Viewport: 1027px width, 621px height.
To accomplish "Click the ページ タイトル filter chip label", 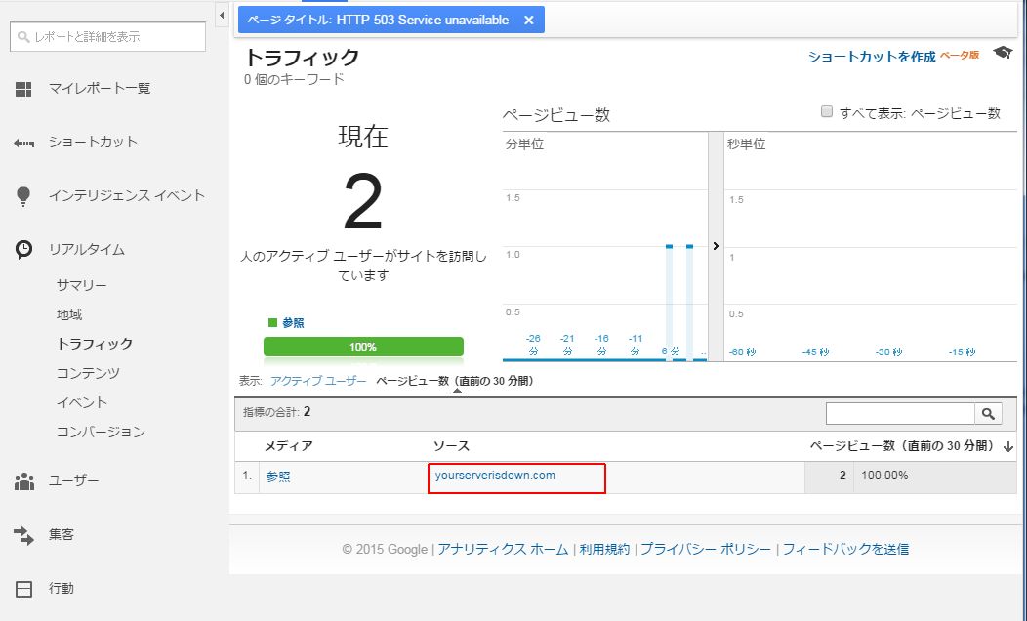I will point(378,21).
